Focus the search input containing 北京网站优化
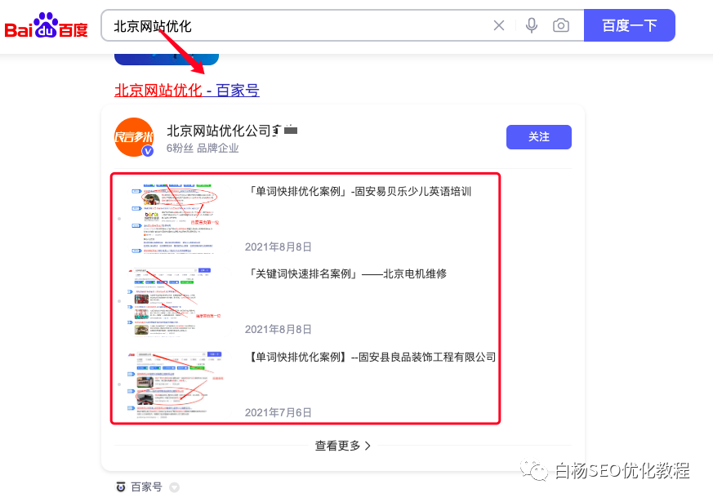713x502 pixels. [x=296, y=25]
